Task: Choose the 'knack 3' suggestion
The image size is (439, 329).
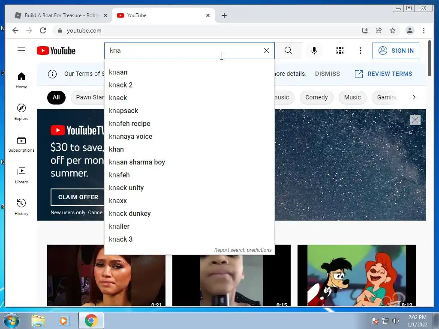Action: pyautogui.click(x=189, y=239)
